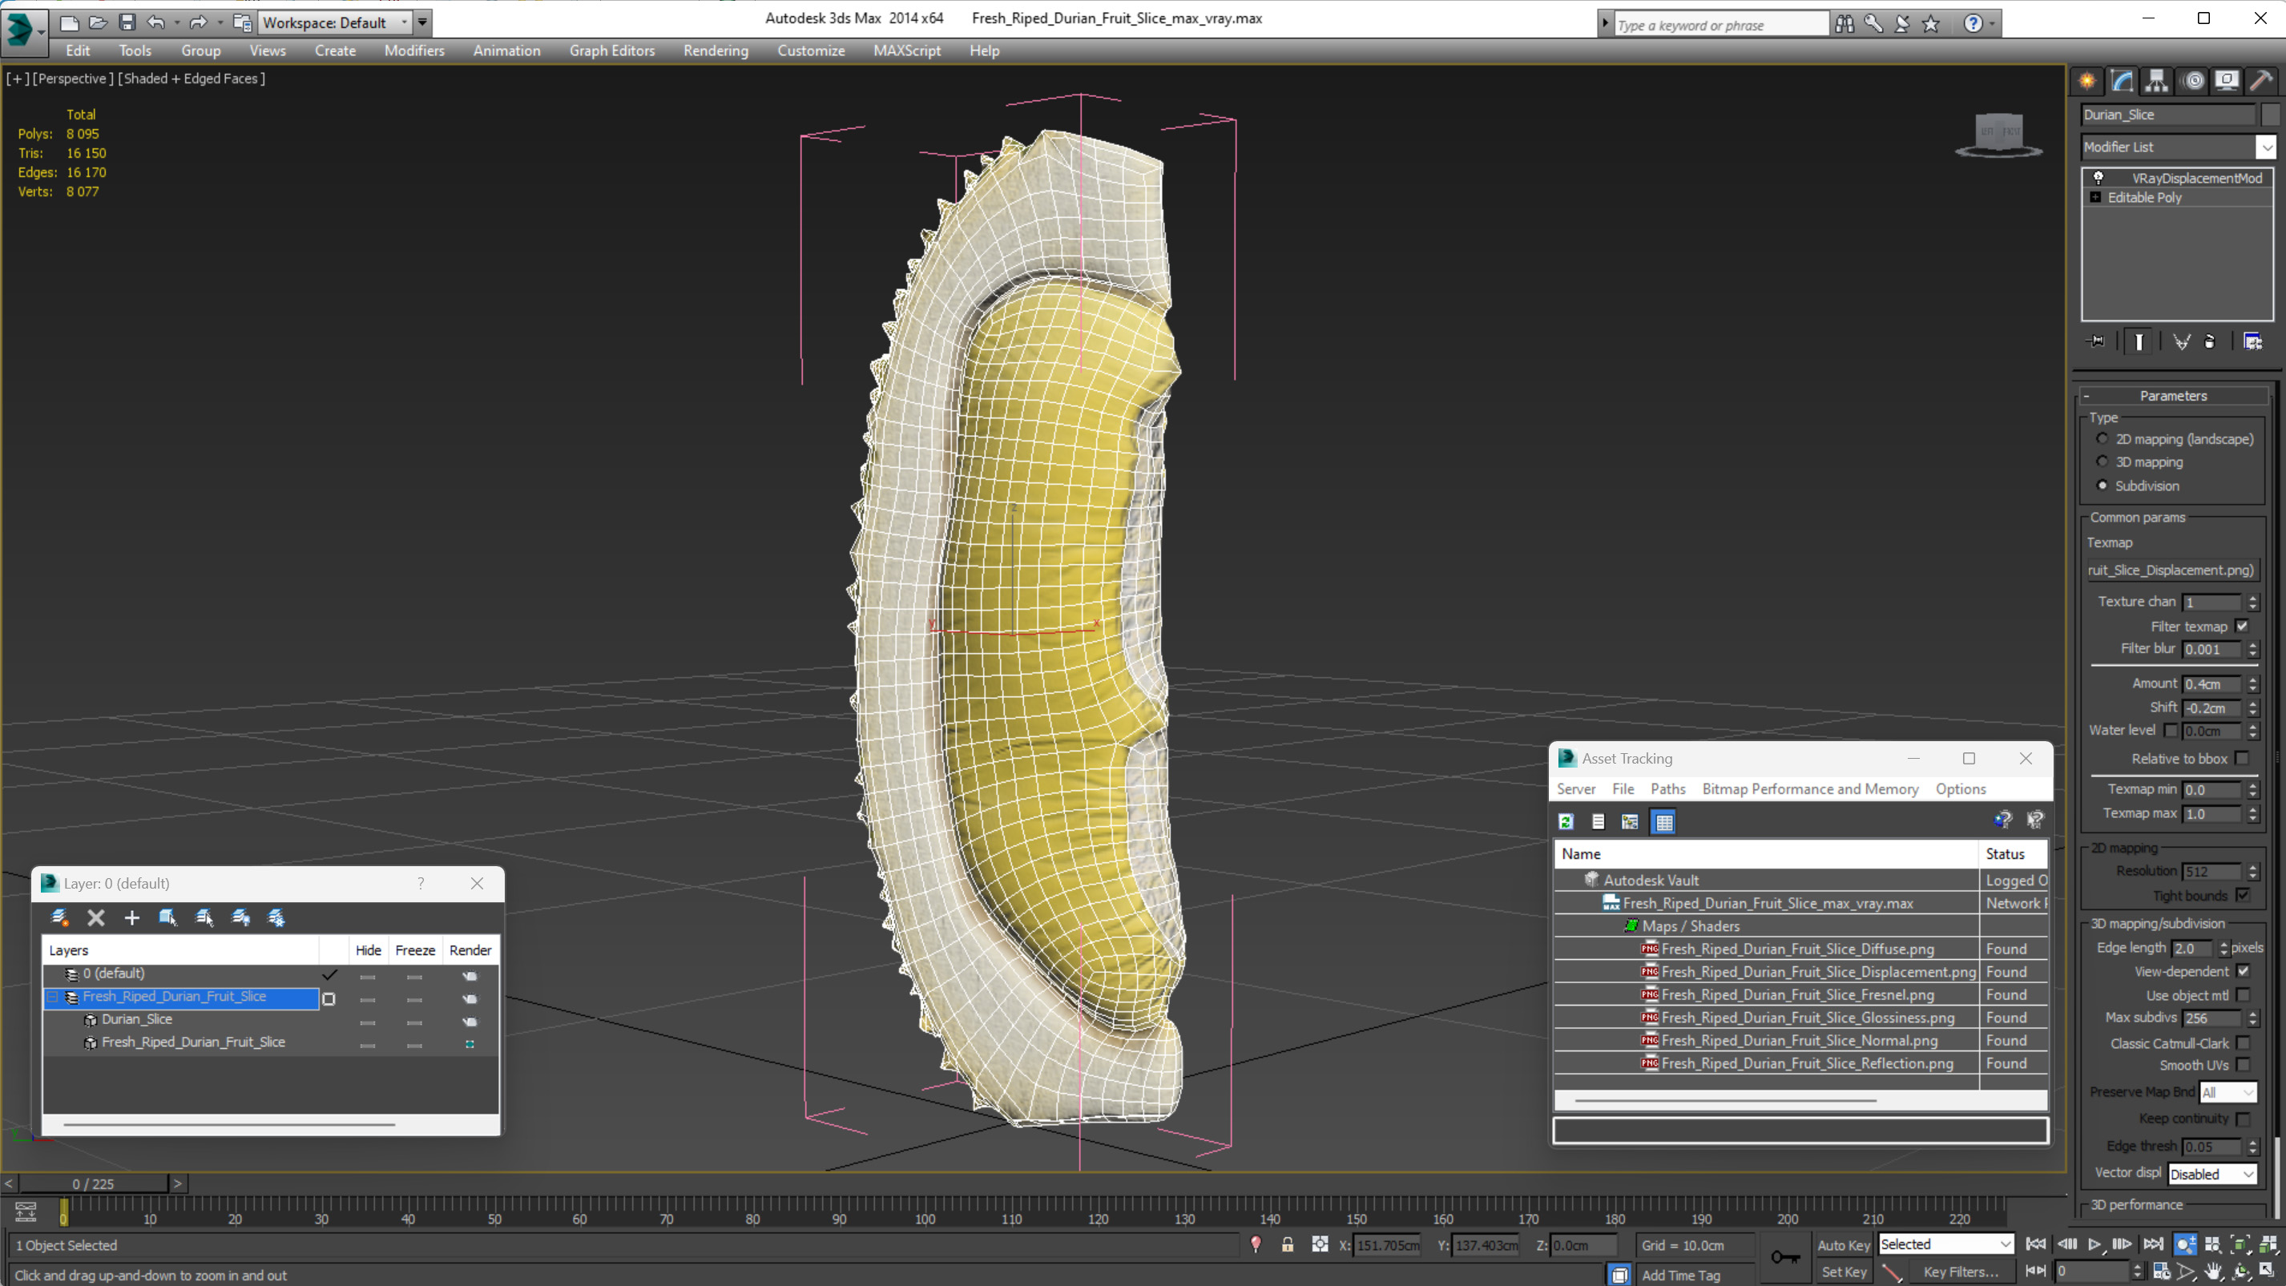Click the time slider 0 / 225 handle

click(93, 1184)
